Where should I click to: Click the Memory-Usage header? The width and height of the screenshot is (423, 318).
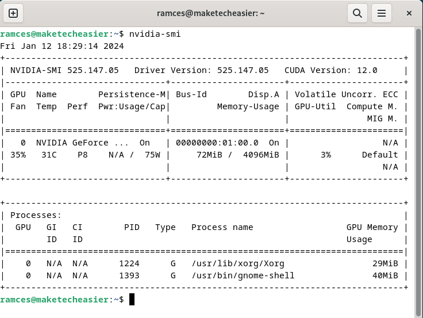tap(248, 106)
